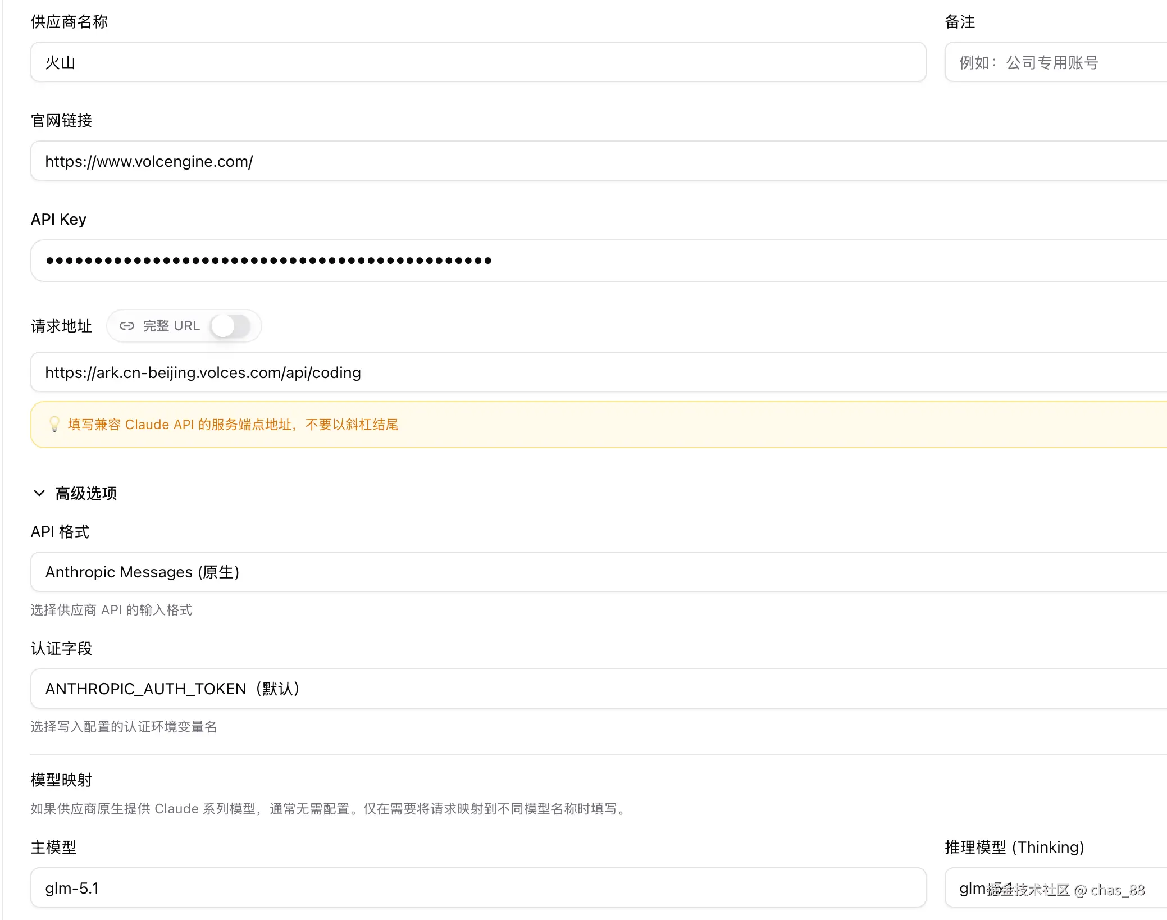Click the 主模型 field showing glm-5.1
This screenshot has width=1167, height=920.
pos(477,888)
